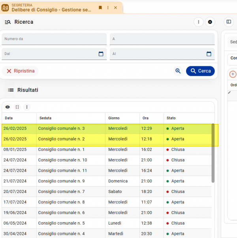The image size is (237, 238).
Task: Click the Risultati list icon
Action: click(x=11, y=90)
